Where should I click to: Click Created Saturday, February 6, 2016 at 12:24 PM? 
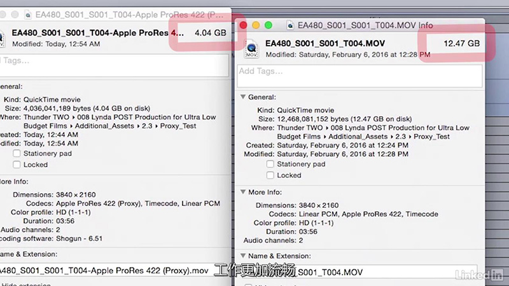[x=342, y=146]
